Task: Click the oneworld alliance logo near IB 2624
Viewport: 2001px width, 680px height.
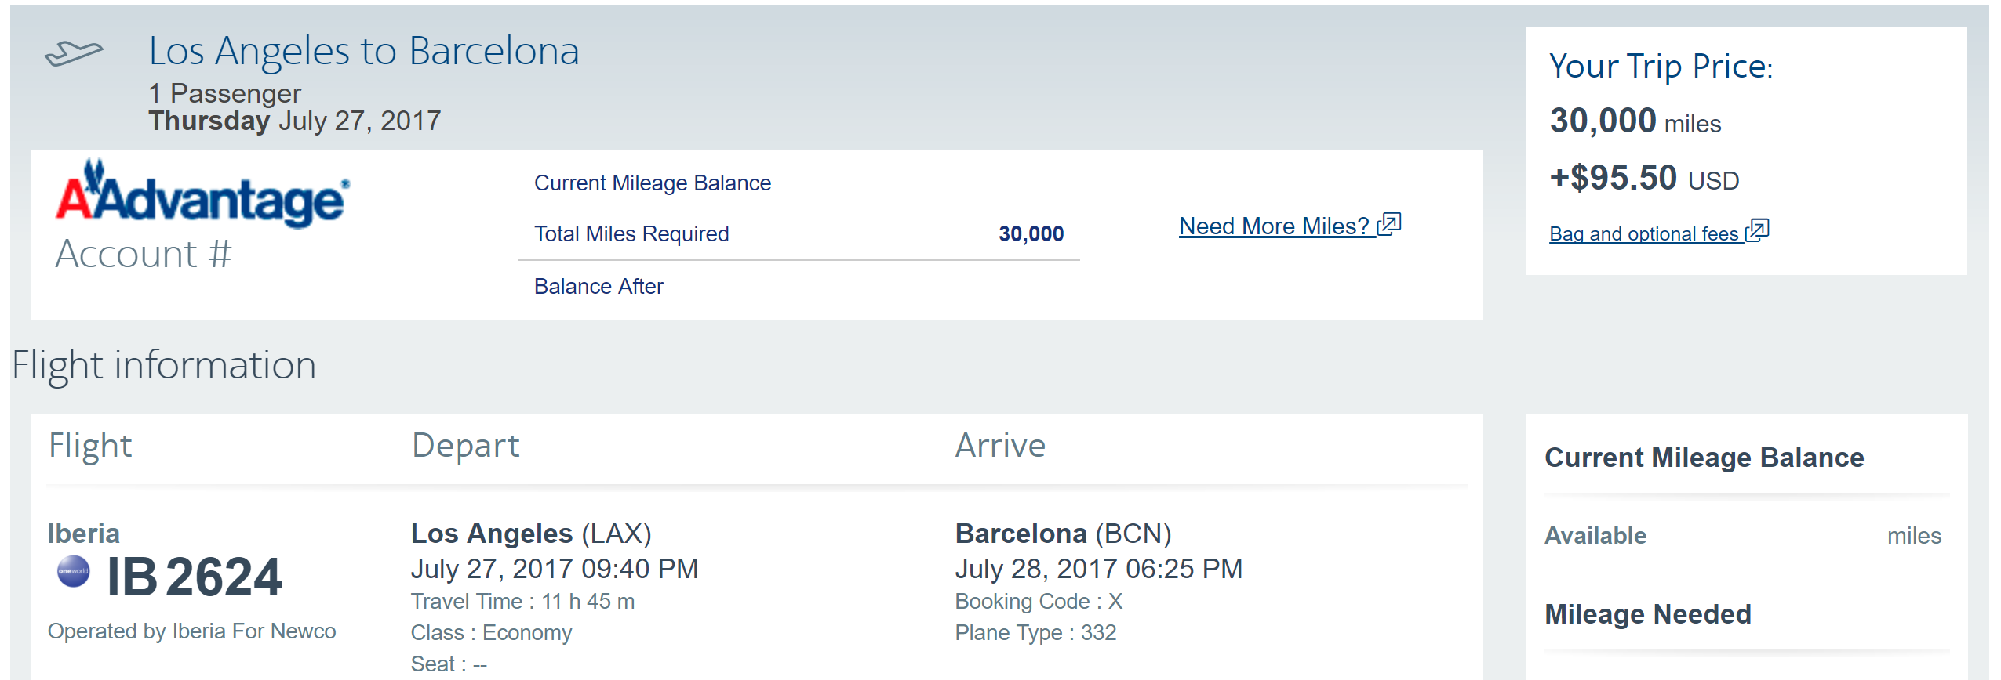Action: [73, 571]
